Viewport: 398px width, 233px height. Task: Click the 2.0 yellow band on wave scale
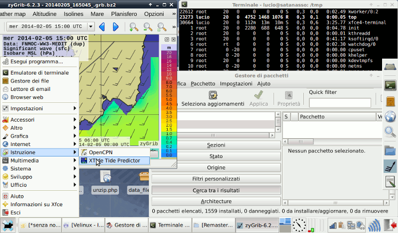(169, 125)
